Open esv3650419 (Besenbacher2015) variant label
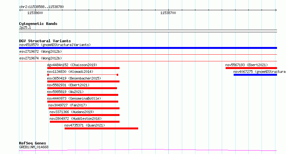Screen dimensions: 286x154 [74, 78]
